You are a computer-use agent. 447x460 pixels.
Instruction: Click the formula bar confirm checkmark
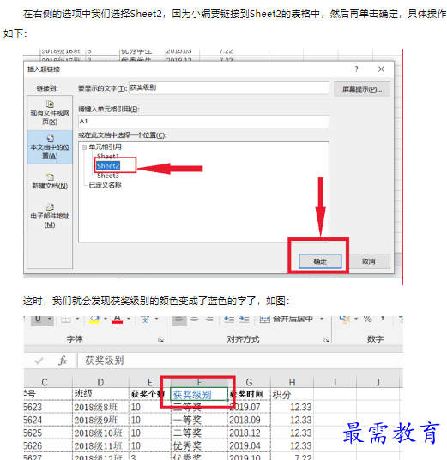click(x=39, y=361)
